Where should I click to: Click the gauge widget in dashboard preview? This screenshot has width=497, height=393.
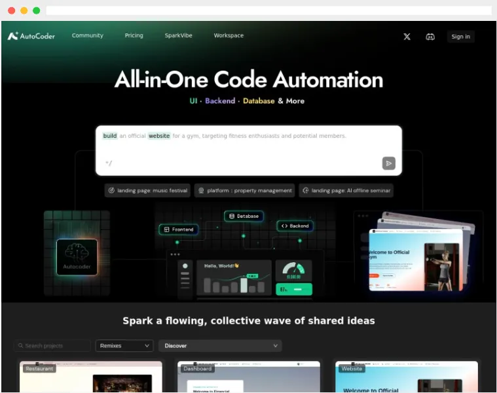click(293, 271)
